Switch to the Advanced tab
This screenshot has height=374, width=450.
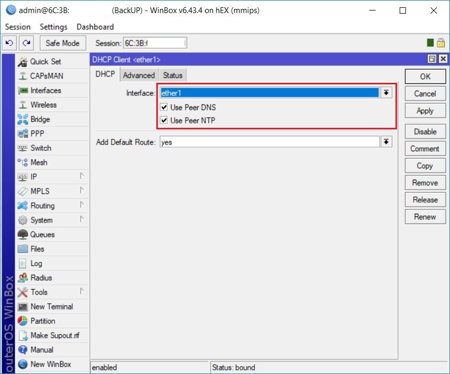(139, 75)
